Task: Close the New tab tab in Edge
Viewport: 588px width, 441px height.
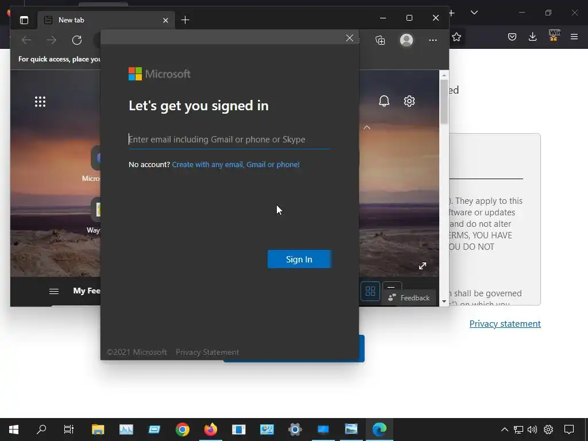Action: (x=165, y=20)
